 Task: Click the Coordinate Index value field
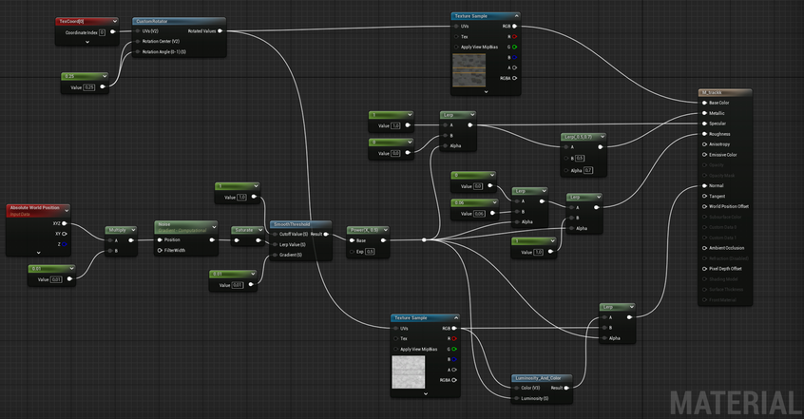tap(102, 32)
